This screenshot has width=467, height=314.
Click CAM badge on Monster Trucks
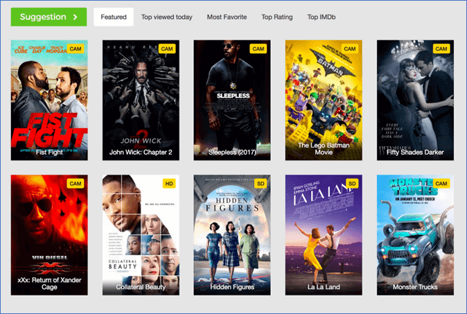click(x=441, y=184)
